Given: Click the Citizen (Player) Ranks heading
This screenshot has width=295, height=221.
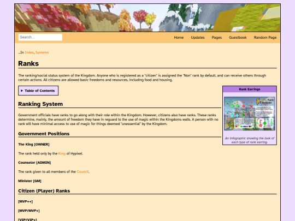Looking at the screenshot, I should pyautogui.click(x=44, y=191).
